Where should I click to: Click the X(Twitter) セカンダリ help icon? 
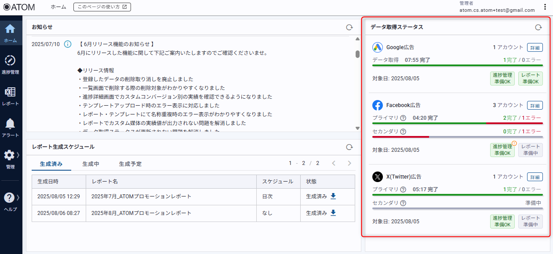coord(403,203)
